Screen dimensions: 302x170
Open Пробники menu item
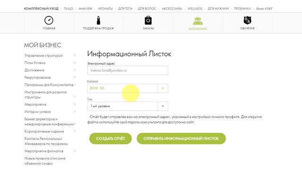click(x=242, y=8)
